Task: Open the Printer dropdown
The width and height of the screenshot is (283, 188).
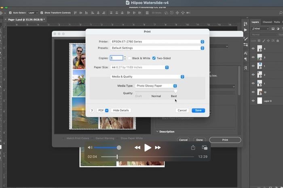Action: pyautogui.click(x=157, y=41)
